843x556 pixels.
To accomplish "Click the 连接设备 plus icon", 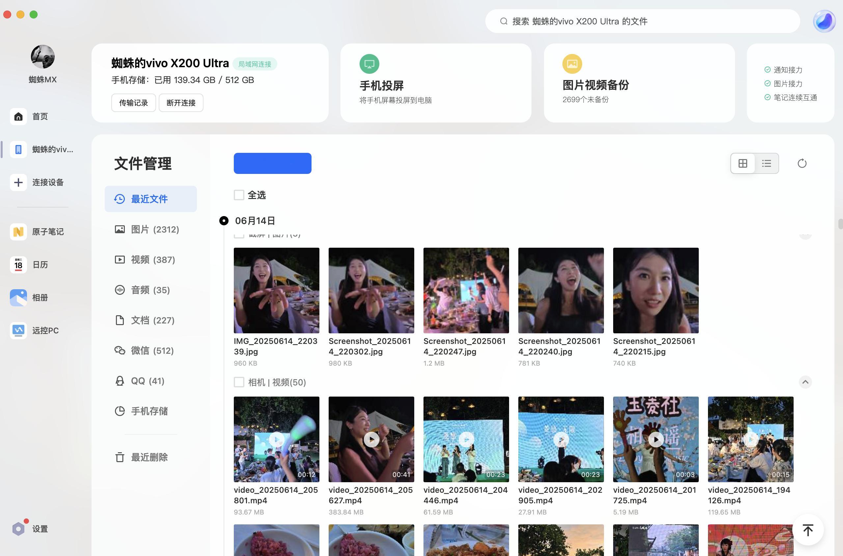I will tap(18, 182).
